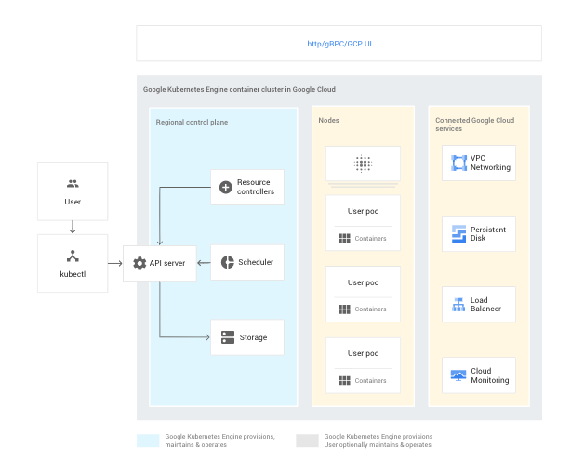Click 'Connected Google Cloud services' heading
Image resolution: width=571 pixels, height=473 pixels.
click(x=475, y=125)
